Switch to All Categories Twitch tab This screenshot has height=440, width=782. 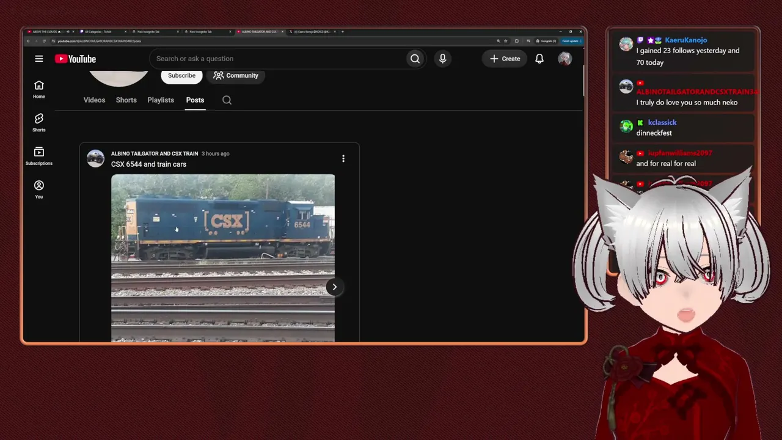(103, 31)
